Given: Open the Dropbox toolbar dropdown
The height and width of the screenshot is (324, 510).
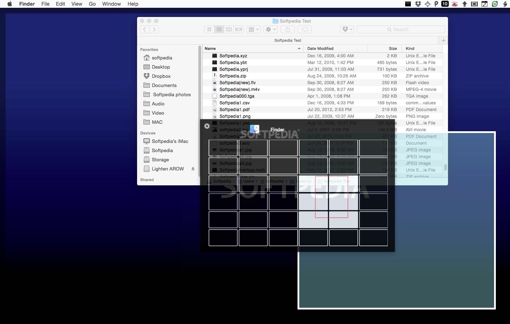Looking at the screenshot, I should click(x=347, y=29).
